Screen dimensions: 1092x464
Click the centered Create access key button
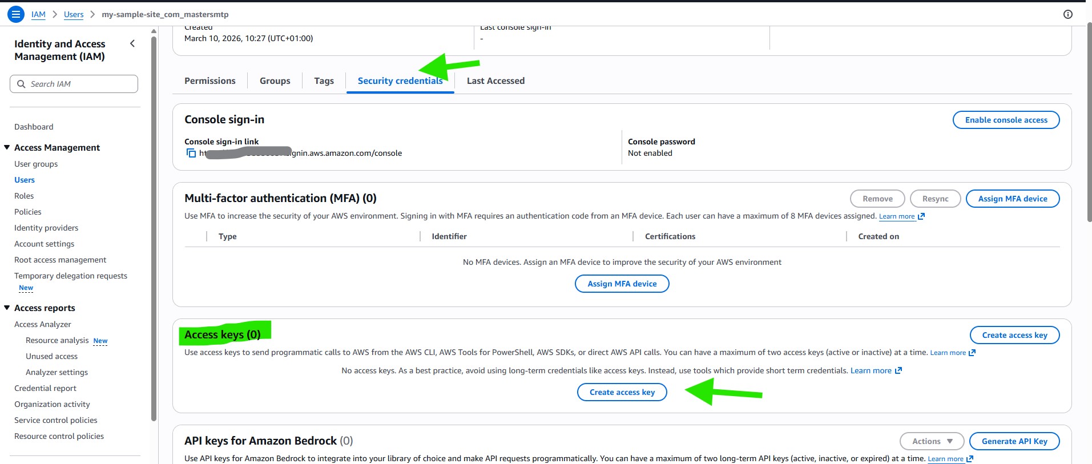622,392
